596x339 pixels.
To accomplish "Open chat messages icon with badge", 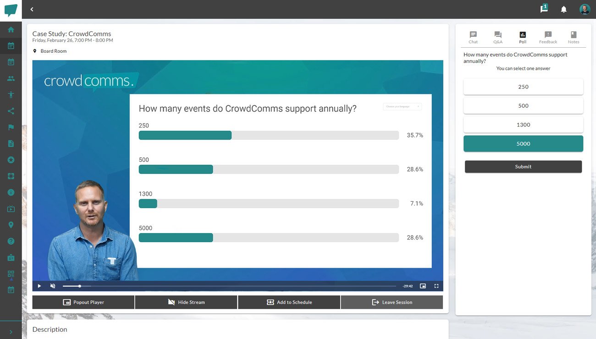I will 544,9.
